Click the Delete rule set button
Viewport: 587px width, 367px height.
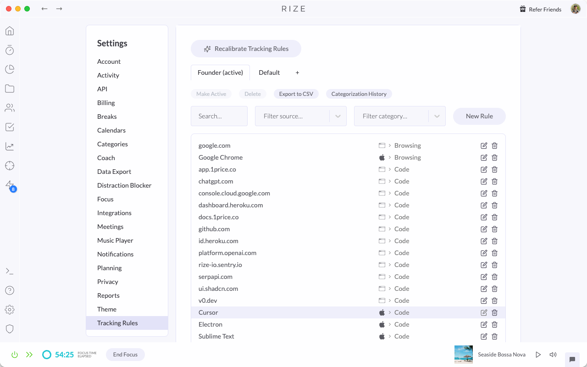click(252, 94)
